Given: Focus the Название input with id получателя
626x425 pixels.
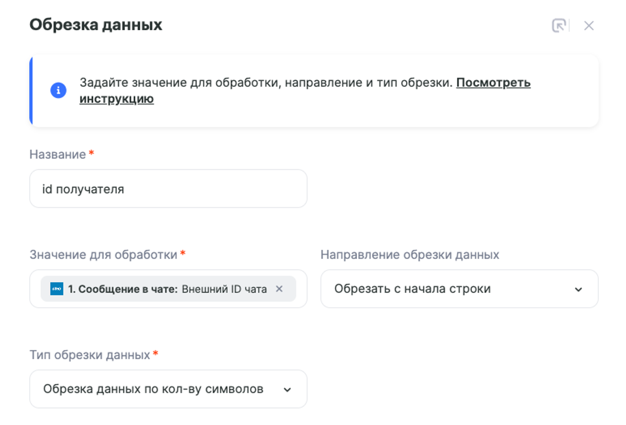Looking at the screenshot, I should tap(168, 189).
